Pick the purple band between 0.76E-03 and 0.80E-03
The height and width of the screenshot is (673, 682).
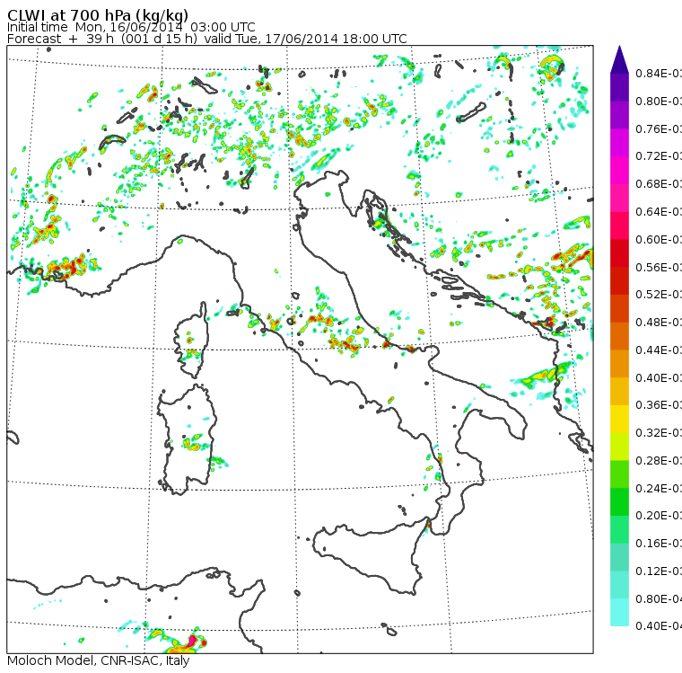click(x=619, y=114)
